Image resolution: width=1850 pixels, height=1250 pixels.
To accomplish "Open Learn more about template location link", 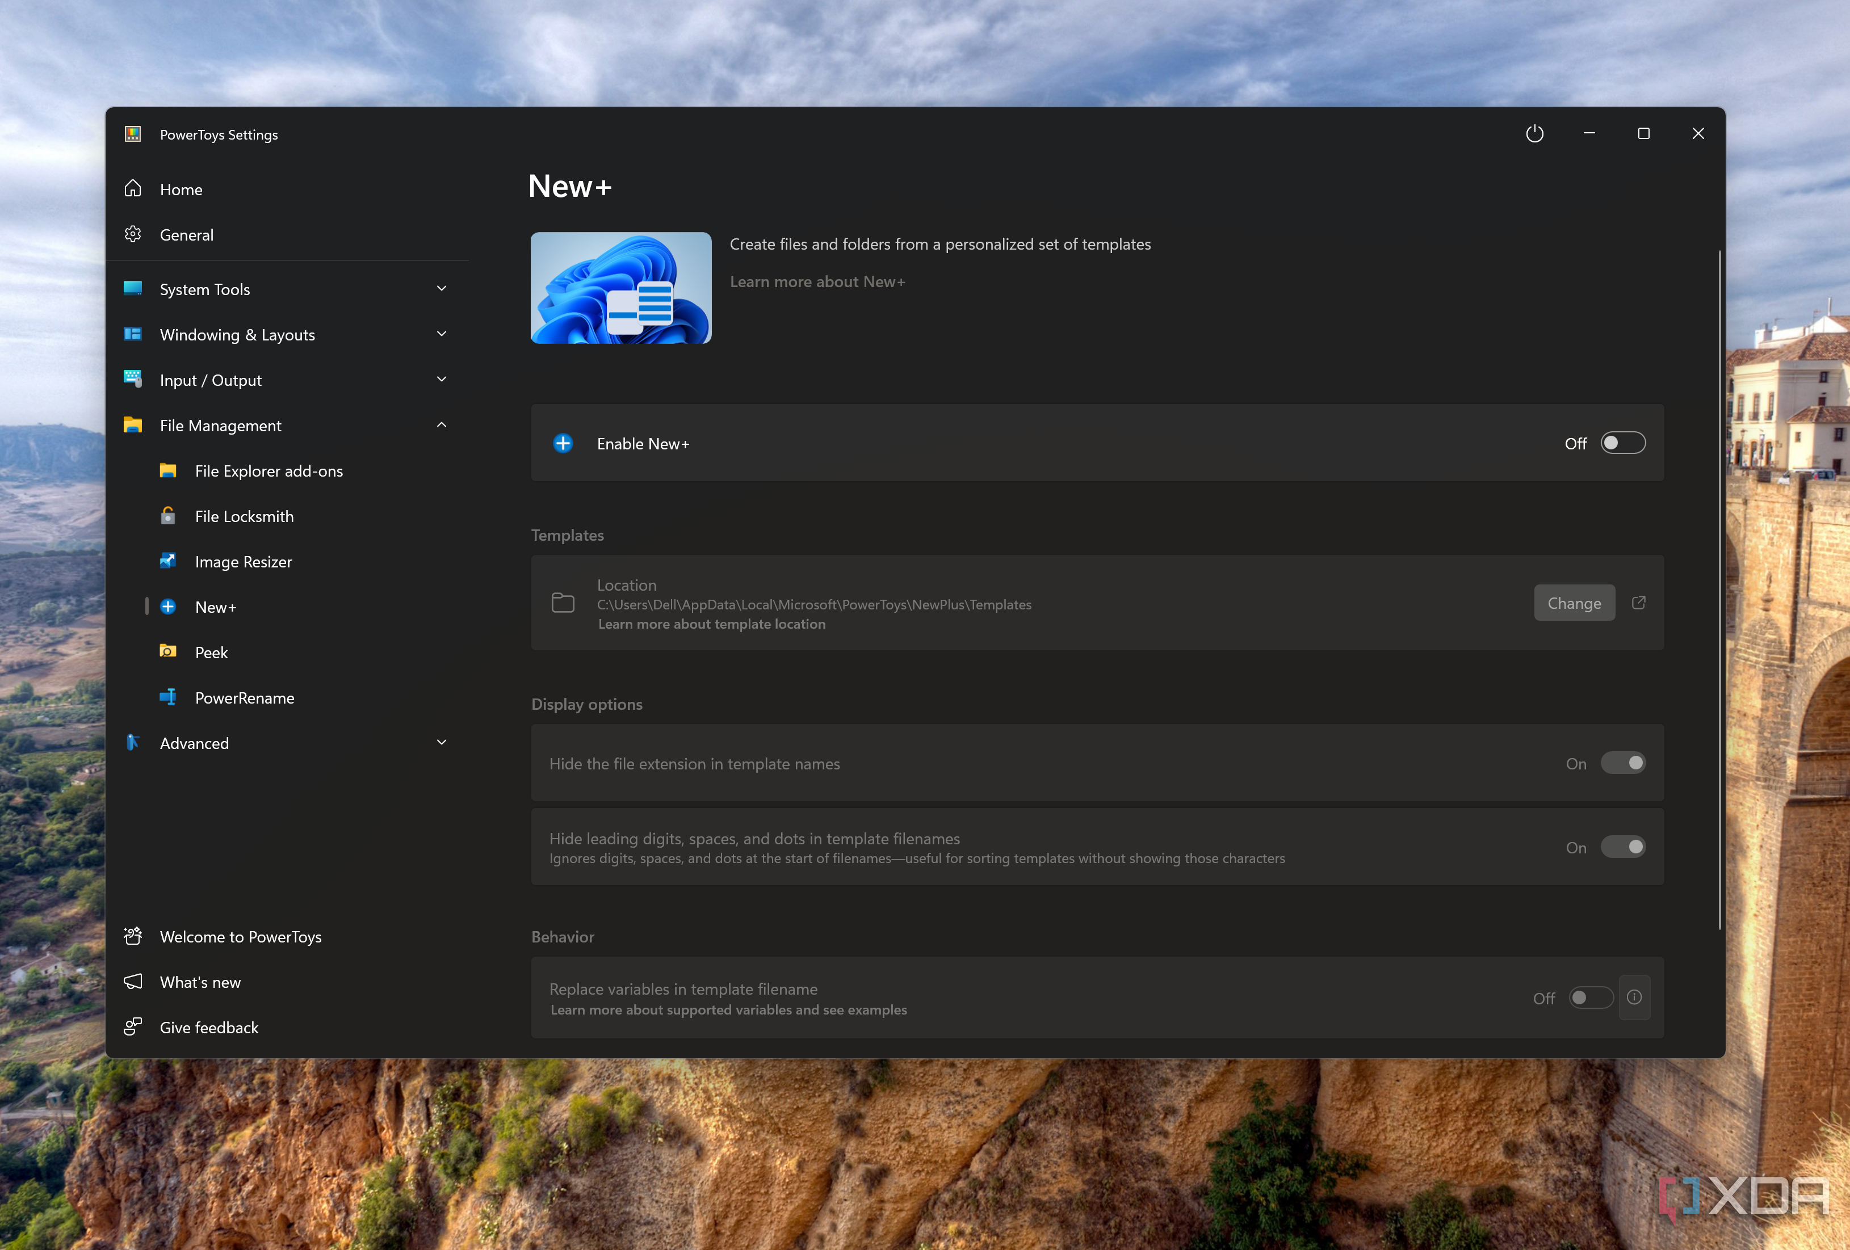I will [x=712, y=624].
